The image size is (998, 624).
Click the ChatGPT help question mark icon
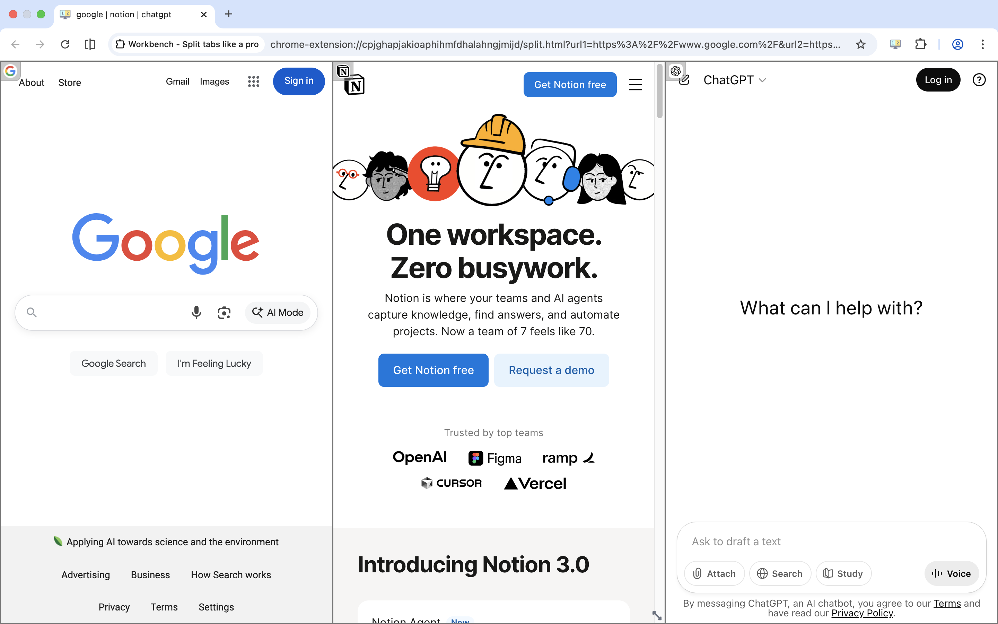click(x=979, y=80)
